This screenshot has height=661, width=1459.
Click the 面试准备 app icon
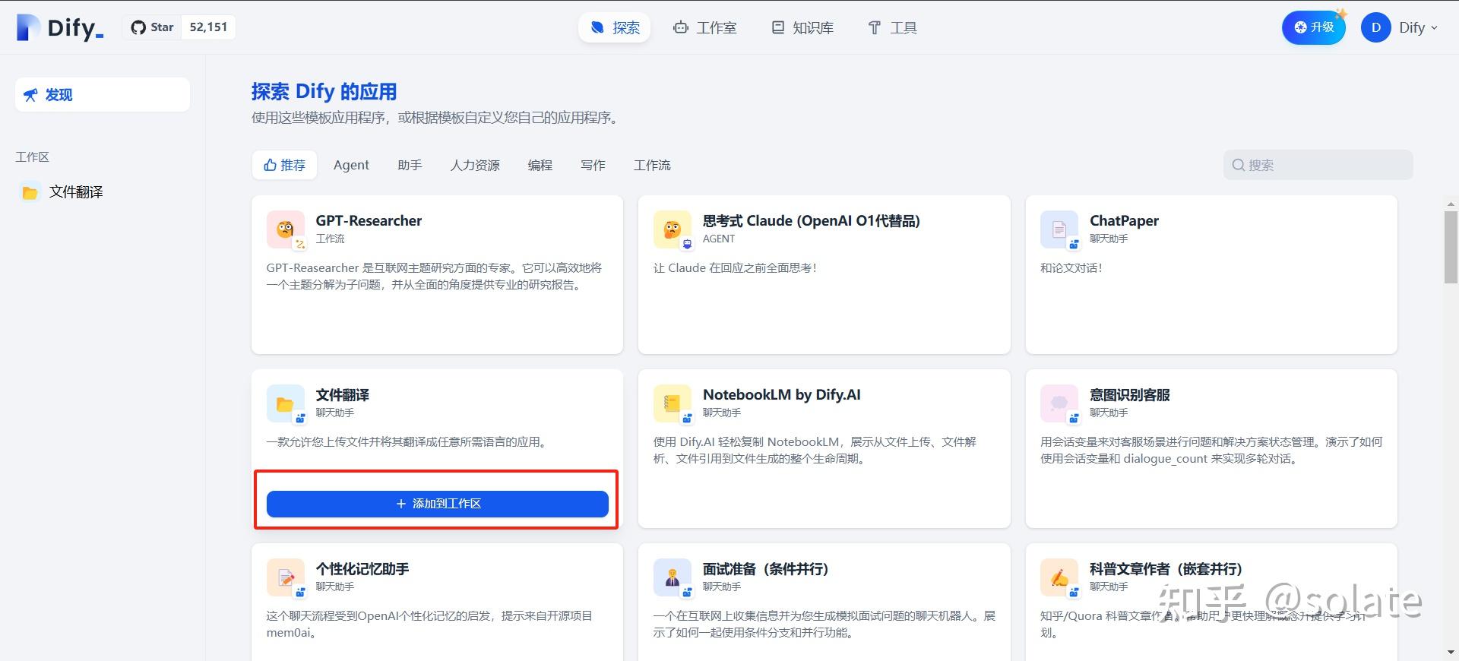coord(673,577)
